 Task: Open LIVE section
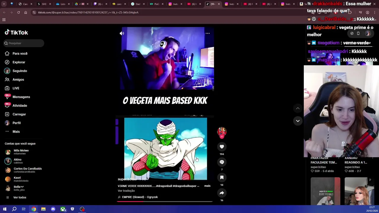(16, 88)
